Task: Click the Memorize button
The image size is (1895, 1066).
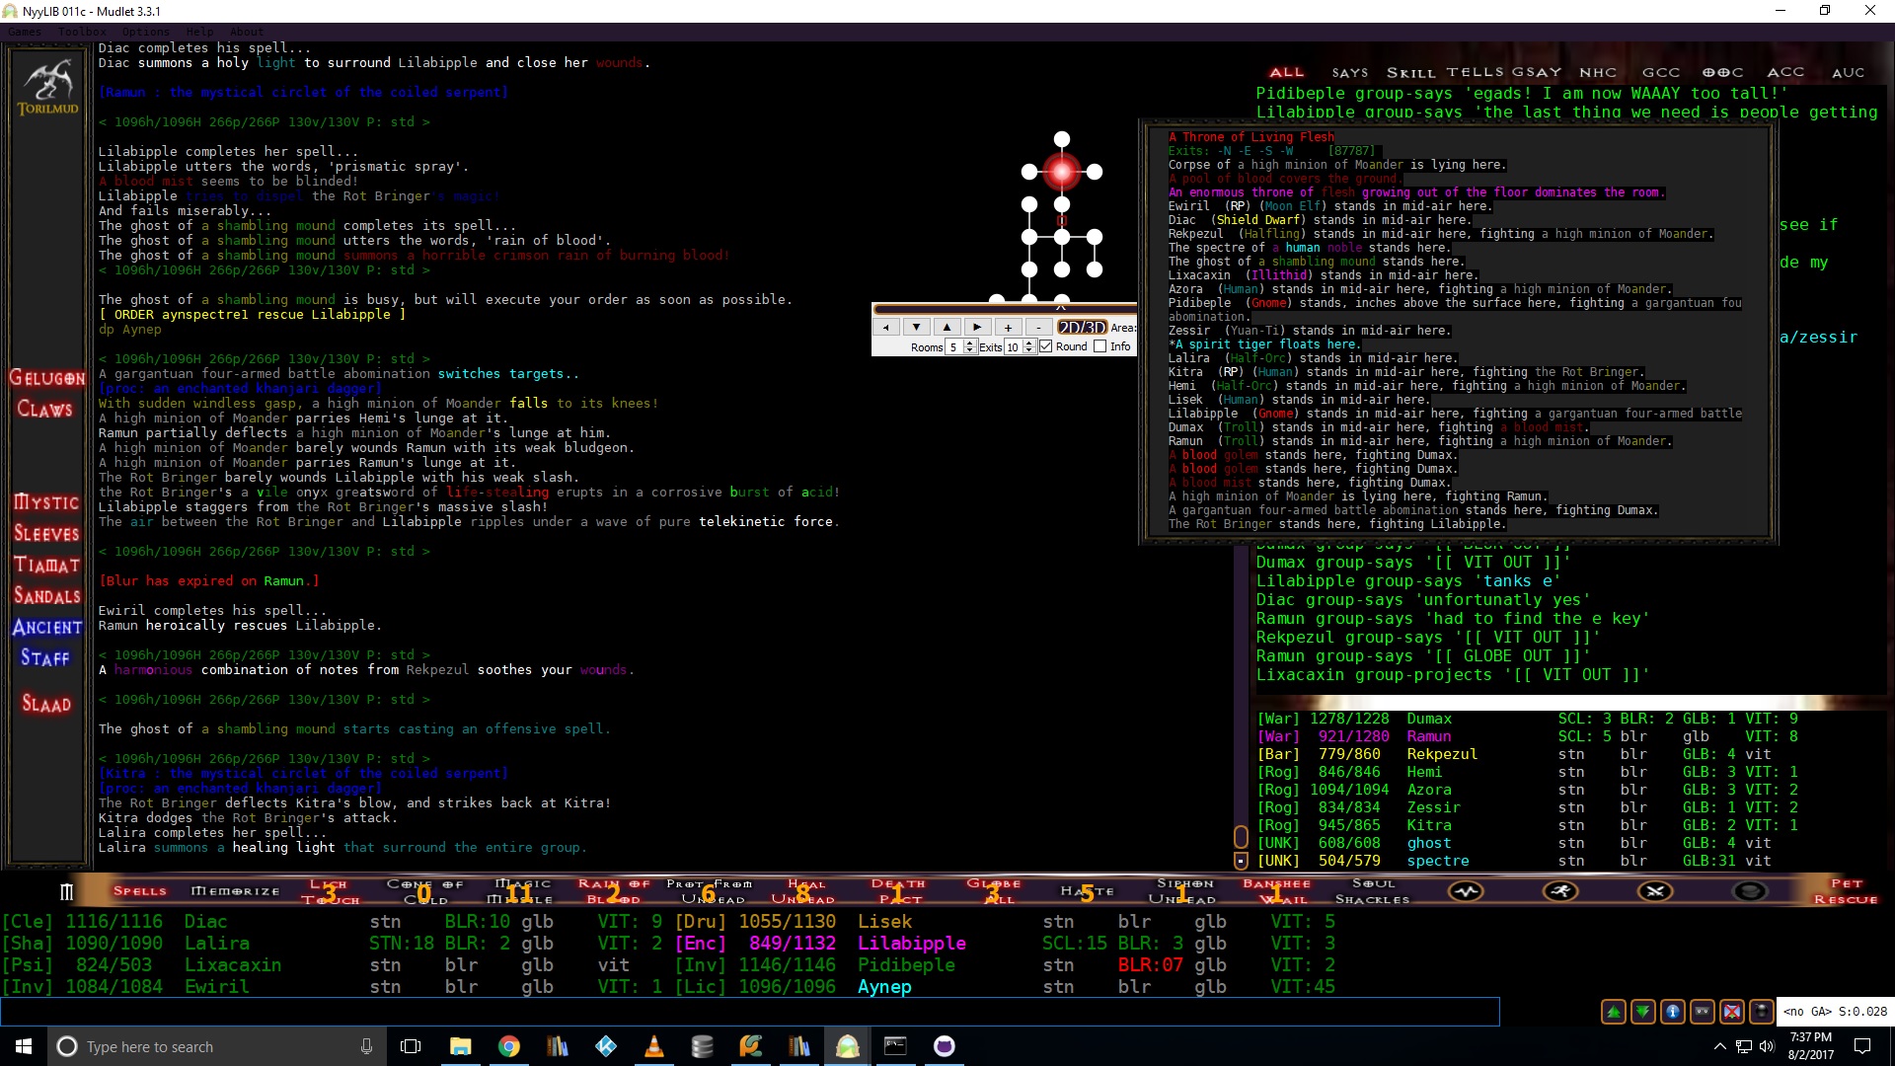Action: (x=235, y=891)
